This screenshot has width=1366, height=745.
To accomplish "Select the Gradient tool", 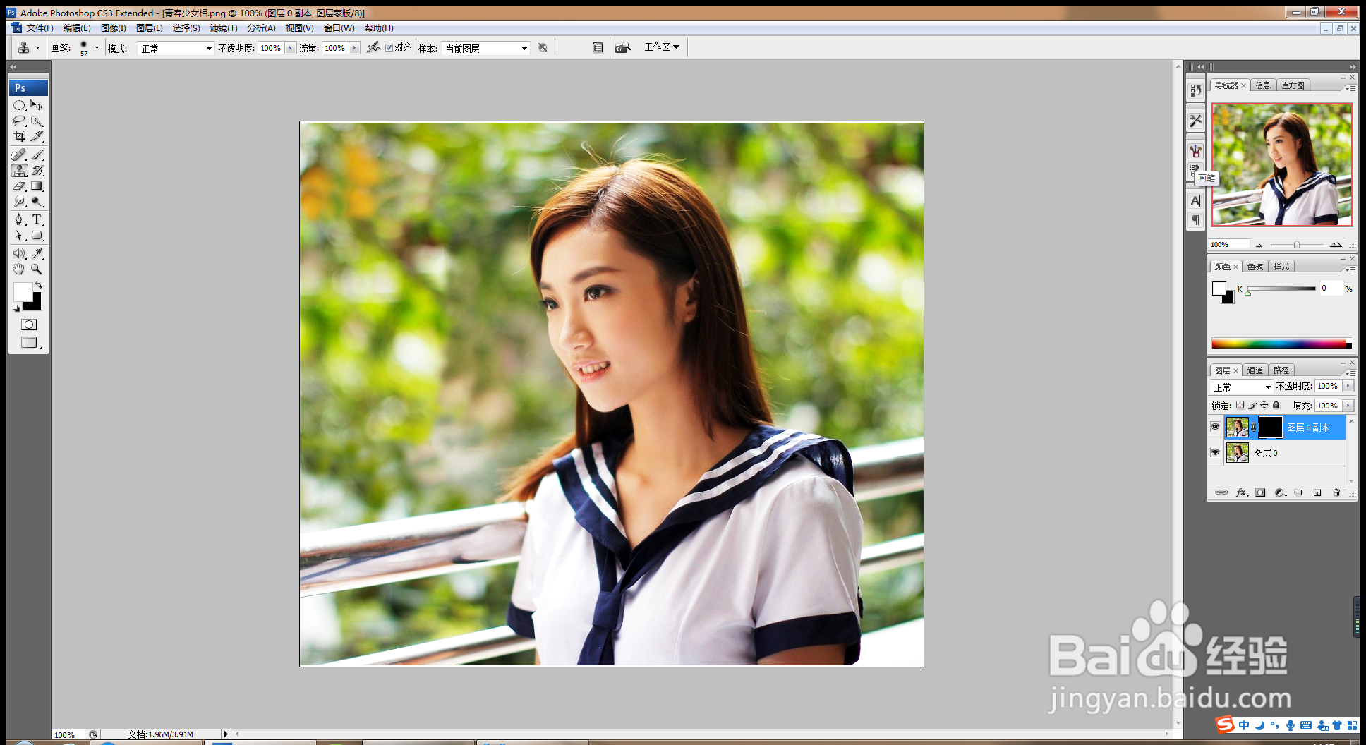I will [37, 186].
